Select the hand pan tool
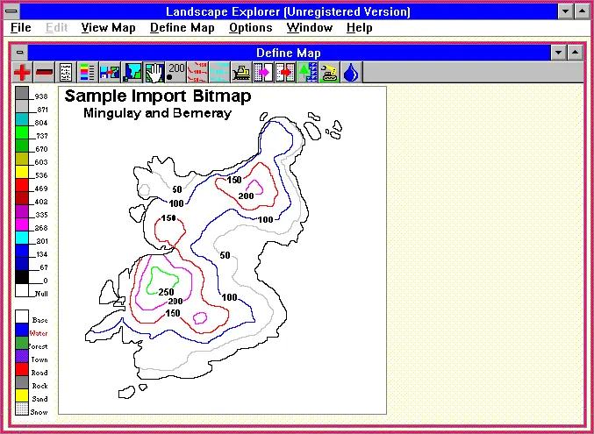The height and width of the screenshot is (434, 594). coord(154,73)
